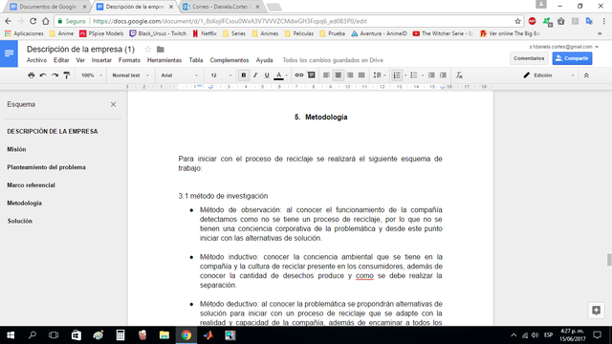Switch to the Correo browser tab
The width and height of the screenshot is (612, 344).
222,7
